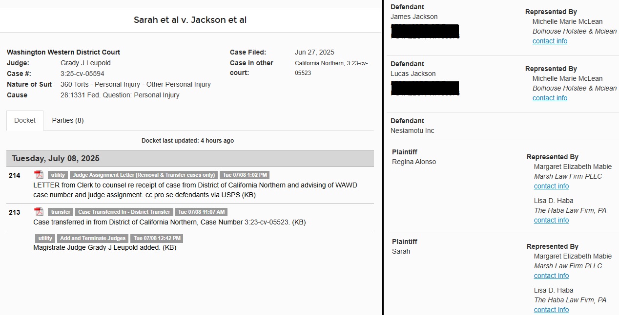Open Lisa D. Haba contact info under plaintiff Sarah

click(551, 310)
